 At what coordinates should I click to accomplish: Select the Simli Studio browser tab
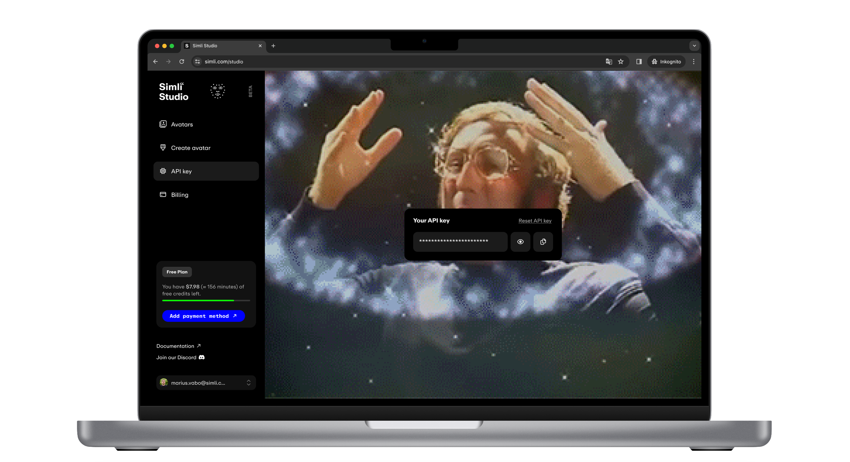click(x=224, y=46)
